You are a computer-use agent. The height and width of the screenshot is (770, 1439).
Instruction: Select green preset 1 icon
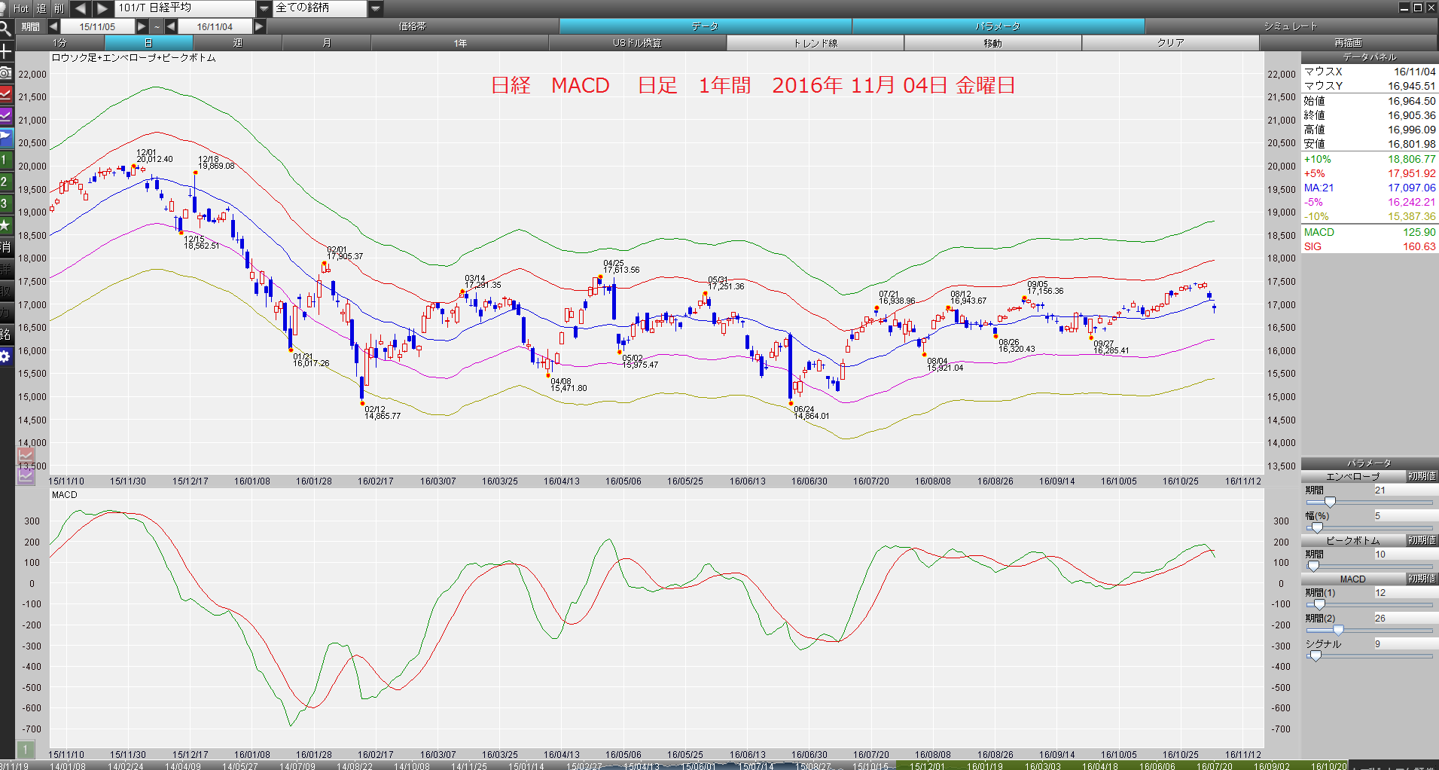click(x=6, y=160)
